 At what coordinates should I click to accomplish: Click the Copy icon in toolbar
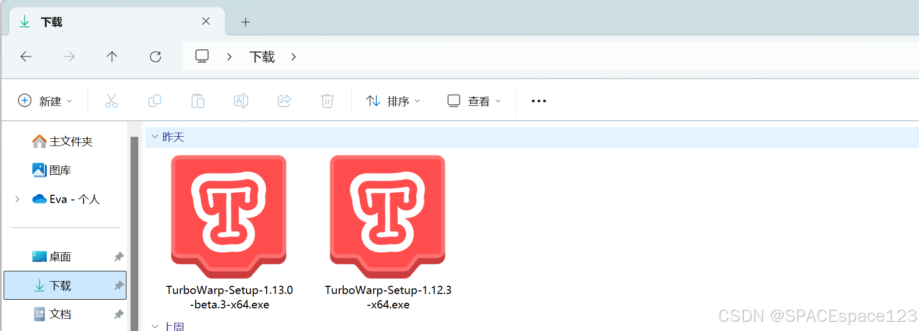pyautogui.click(x=155, y=101)
